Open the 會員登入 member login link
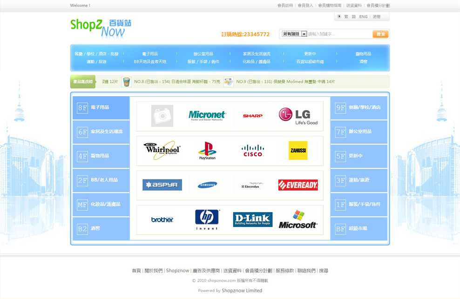The width and height of the screenshot is (460, 299). (305, 5)
